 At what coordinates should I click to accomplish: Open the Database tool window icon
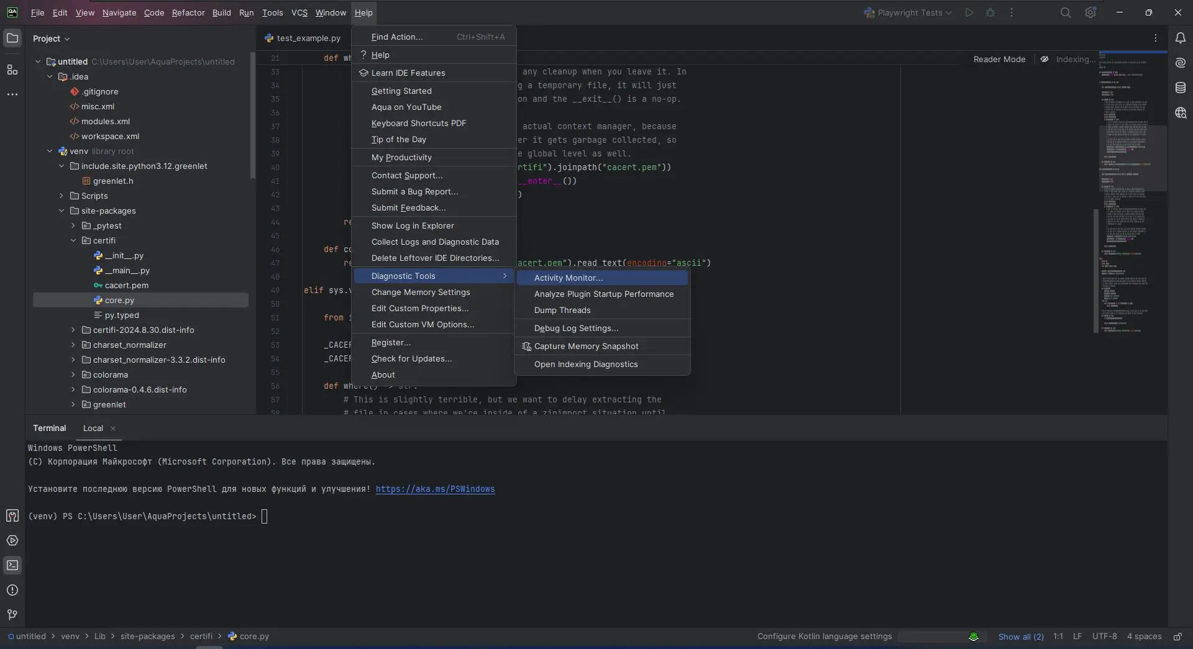coord(1180,88)
